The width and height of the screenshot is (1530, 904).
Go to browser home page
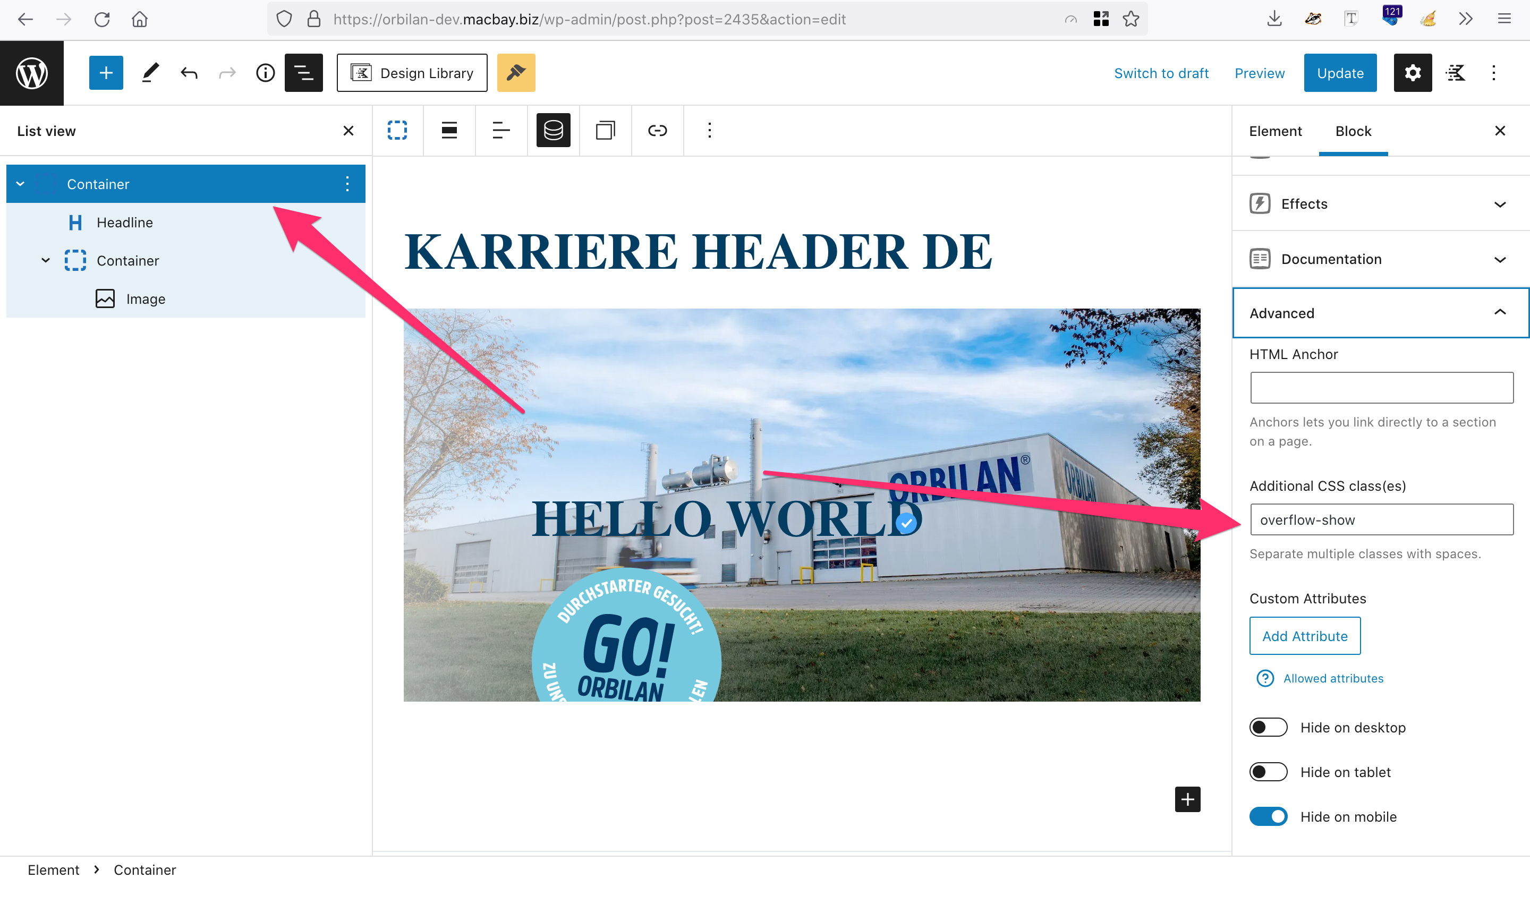coord(140,20)
